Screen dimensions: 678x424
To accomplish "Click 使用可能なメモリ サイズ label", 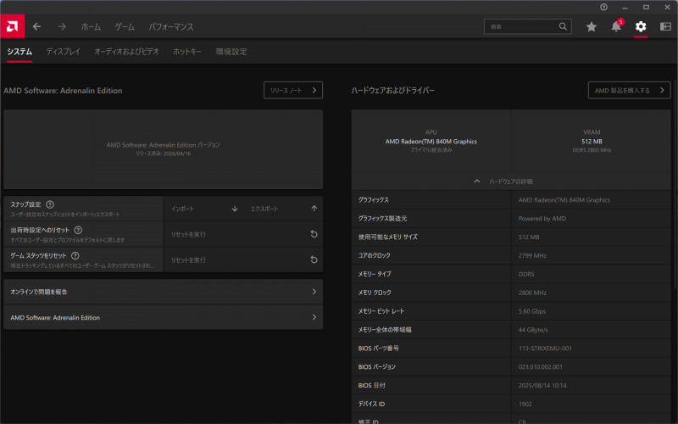I will coord(388,237).
